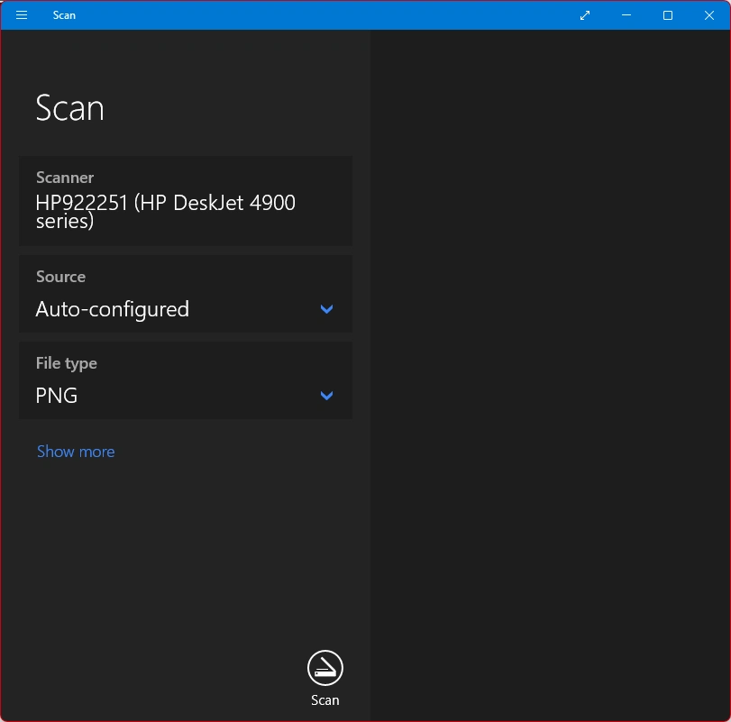Minimize the Scan window
Image resolution: width=731 pixels, height=722 pixels.
click(x=626, y=15)
